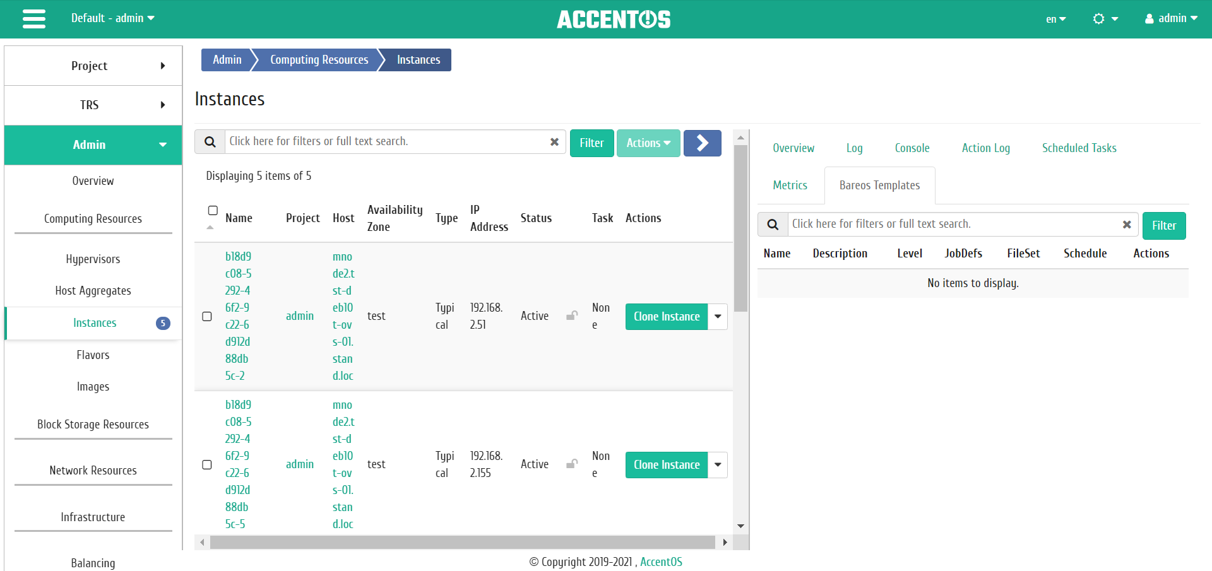Click the JobDefs column header
This screenshot has width=1212, height=571.
click(x=963, y=254)
